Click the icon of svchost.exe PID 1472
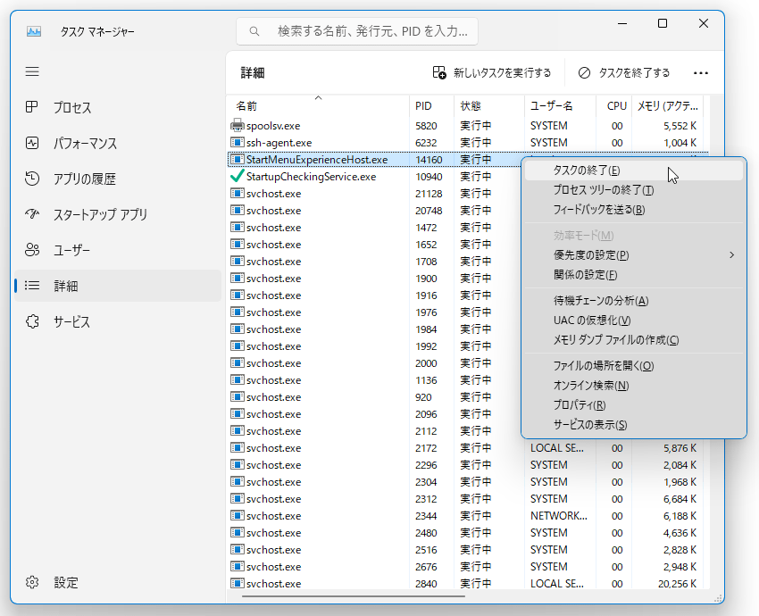This screenshot has height=616, width=759. (x=238, y=227)
